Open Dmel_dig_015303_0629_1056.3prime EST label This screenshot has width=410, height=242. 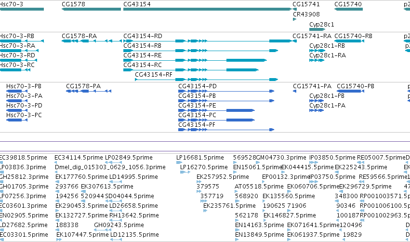point(110,167)
